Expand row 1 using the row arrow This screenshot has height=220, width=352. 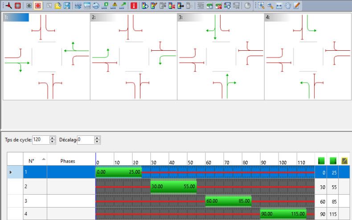[x=11, y=172]
